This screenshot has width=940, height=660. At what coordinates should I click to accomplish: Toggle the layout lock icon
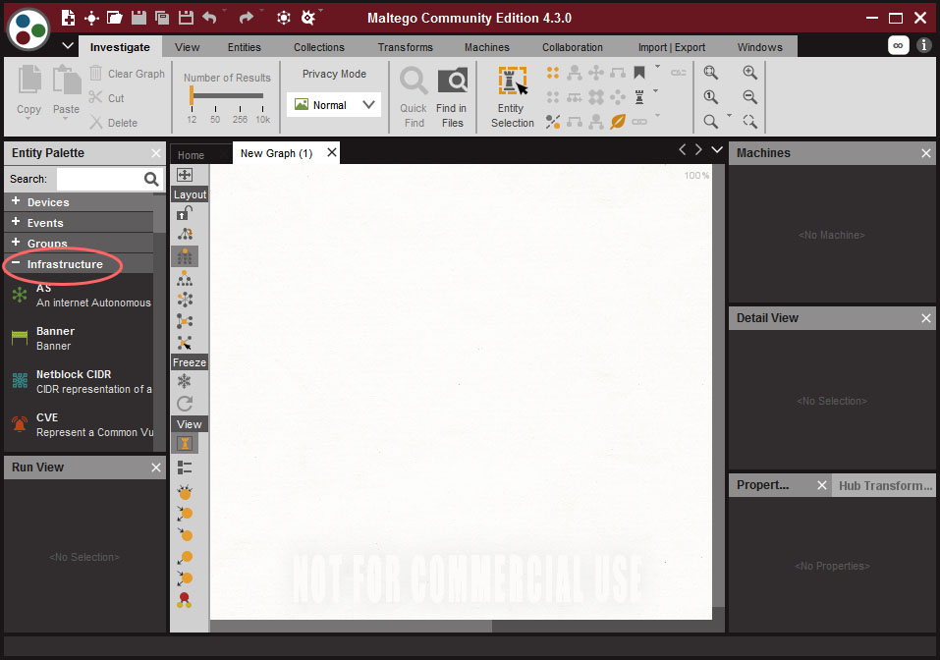tap(185, 213)
